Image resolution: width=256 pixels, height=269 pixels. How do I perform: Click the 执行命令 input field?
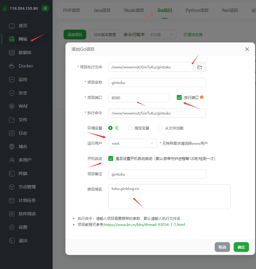[x=157, y=113]
